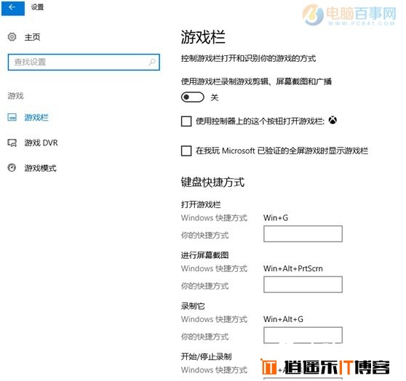Viewport: 406px width, 381px height.
Task: Toggle game bar recording switch
Action: tap(193, 97)
